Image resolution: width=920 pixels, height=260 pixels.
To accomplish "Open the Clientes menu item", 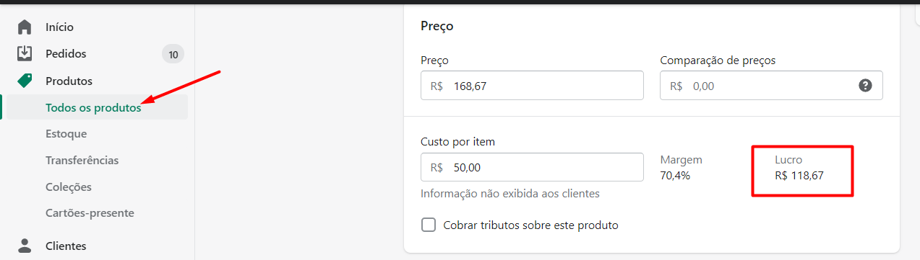I will tap(66, 246).
